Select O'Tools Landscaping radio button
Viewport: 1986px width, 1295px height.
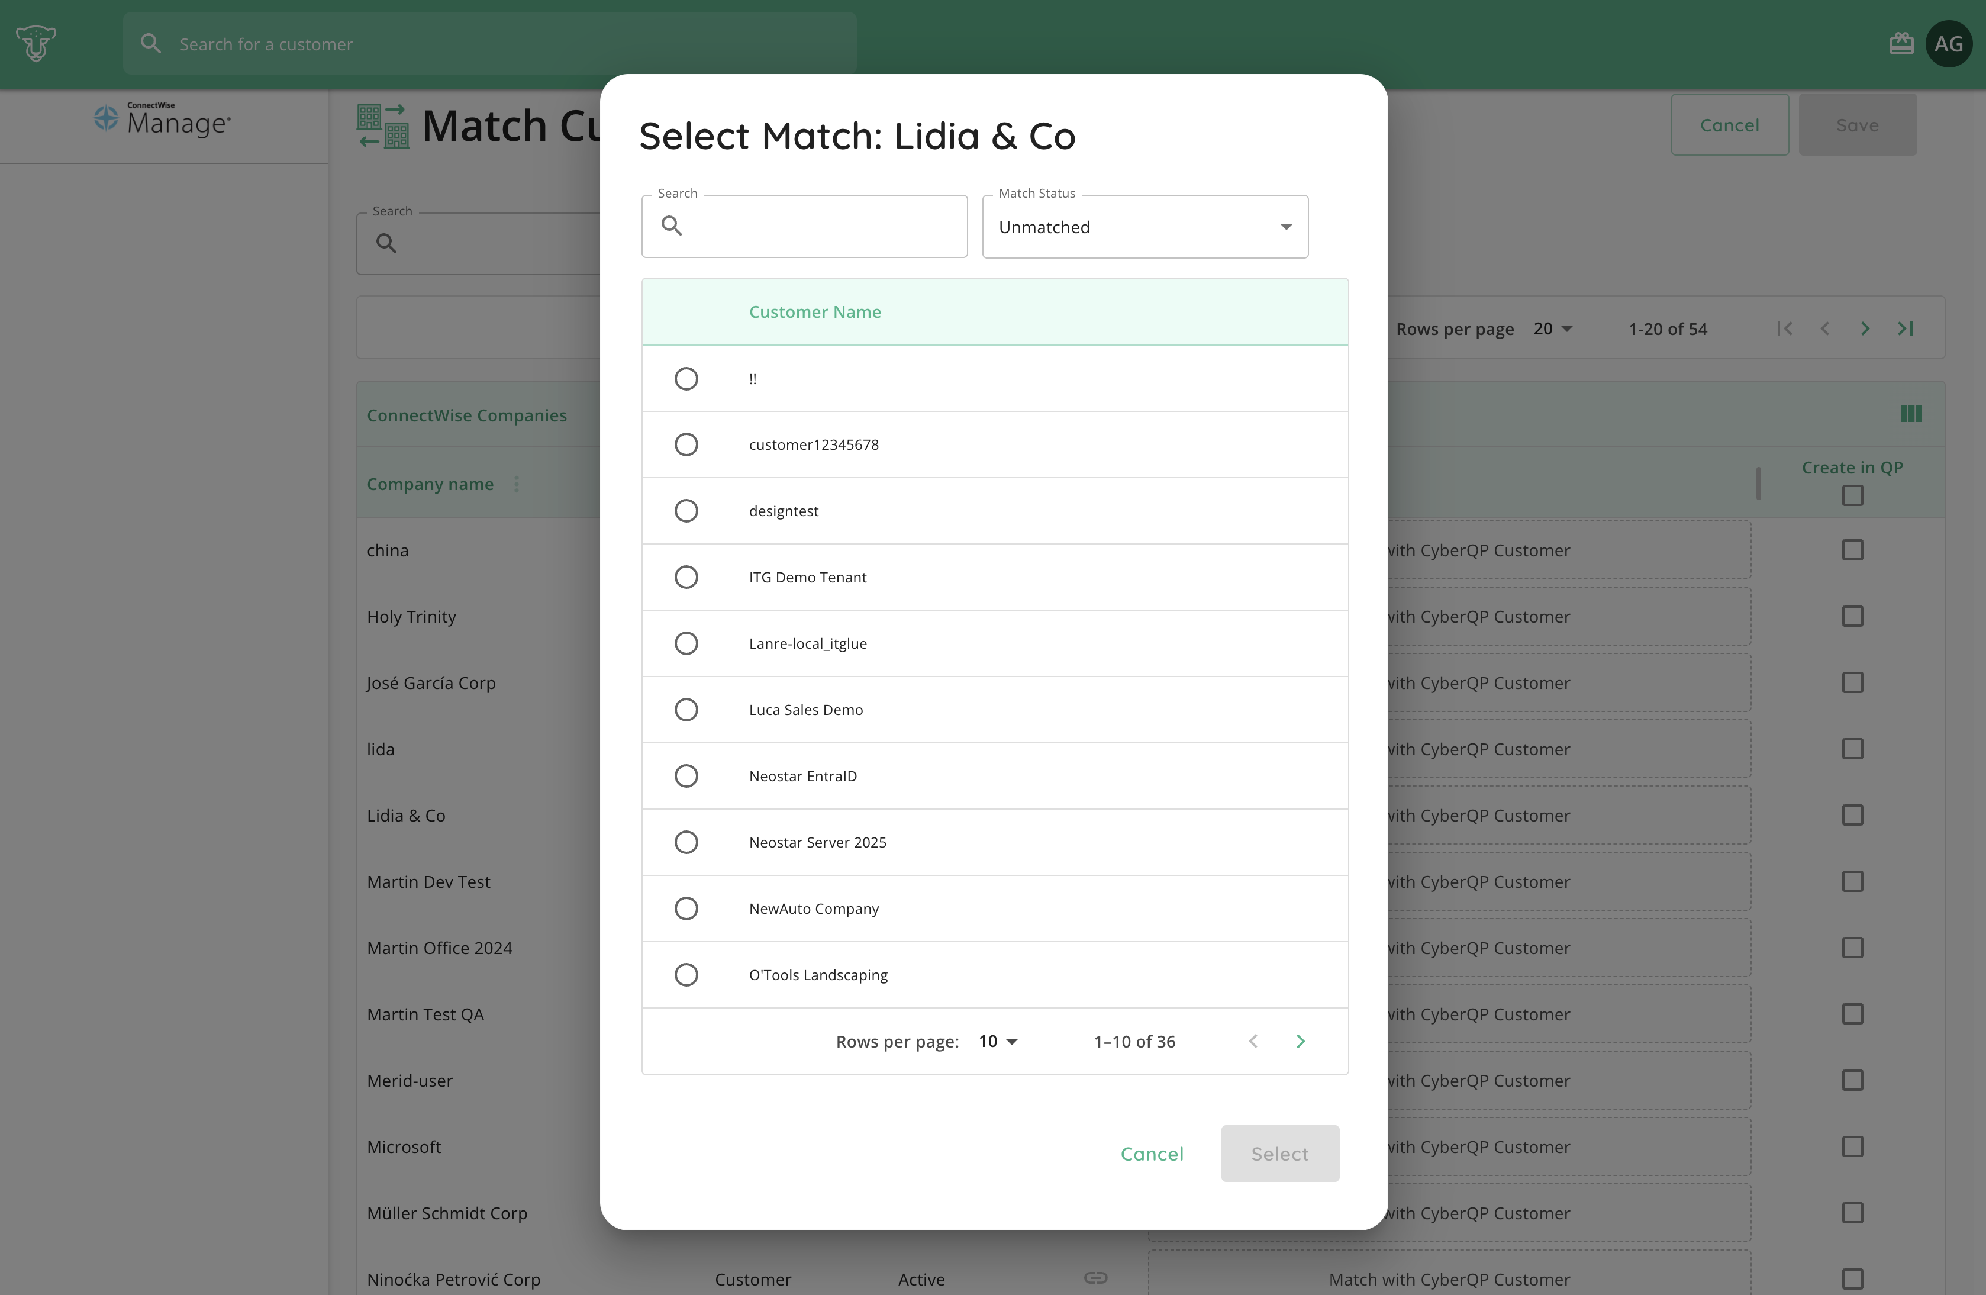[x=686, y=974]
